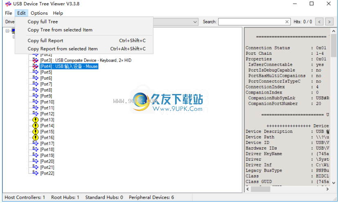Click the SuperSpeed USB icon of Port17

coord(35,143)
